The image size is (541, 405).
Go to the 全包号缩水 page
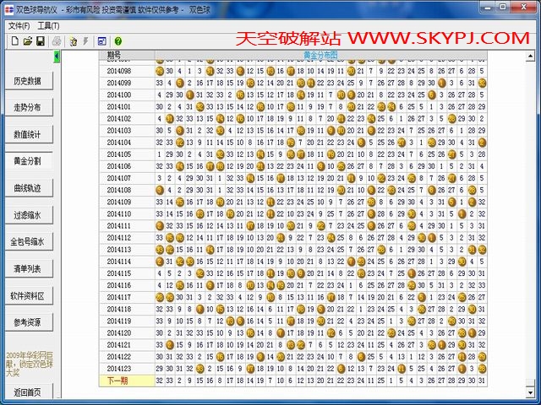click(x=28, y=242)
